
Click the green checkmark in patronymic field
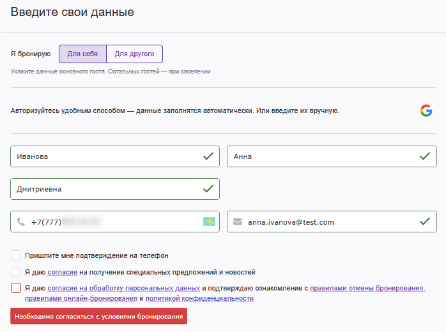tap(208, 189)
